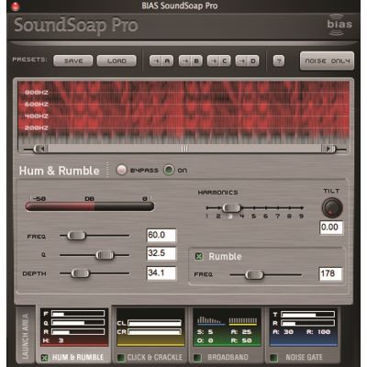Click the spectrogram scrollbar center grip
Viewport: 367px width, 367px height.
[184, 149]
